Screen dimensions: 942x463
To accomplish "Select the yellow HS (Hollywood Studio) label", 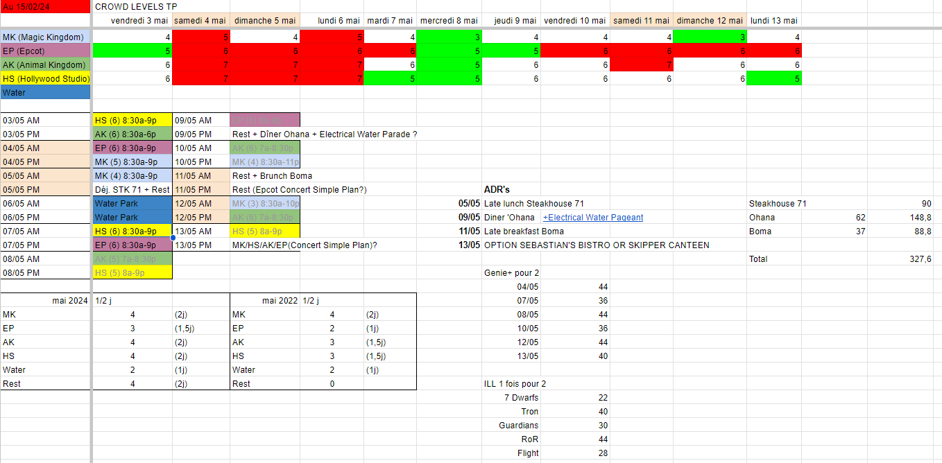I will click(x=45, y=78).
